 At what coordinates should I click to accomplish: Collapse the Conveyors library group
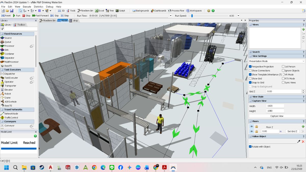[x=2, y=121]
